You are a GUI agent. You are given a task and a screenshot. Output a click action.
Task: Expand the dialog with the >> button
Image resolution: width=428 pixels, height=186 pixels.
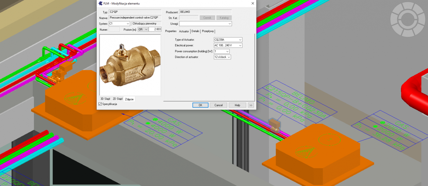click(x=251, y=105)
